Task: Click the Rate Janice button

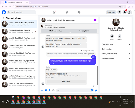Action: coord(66,82)
